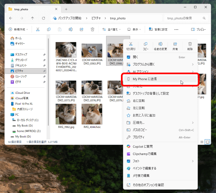Image resolution: width=216 pixels, height=193 pixels.
Task: Select その他のオプションを確認
Action: coord(160,185)
